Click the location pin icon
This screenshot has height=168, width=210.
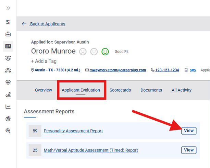pos(33,70)
